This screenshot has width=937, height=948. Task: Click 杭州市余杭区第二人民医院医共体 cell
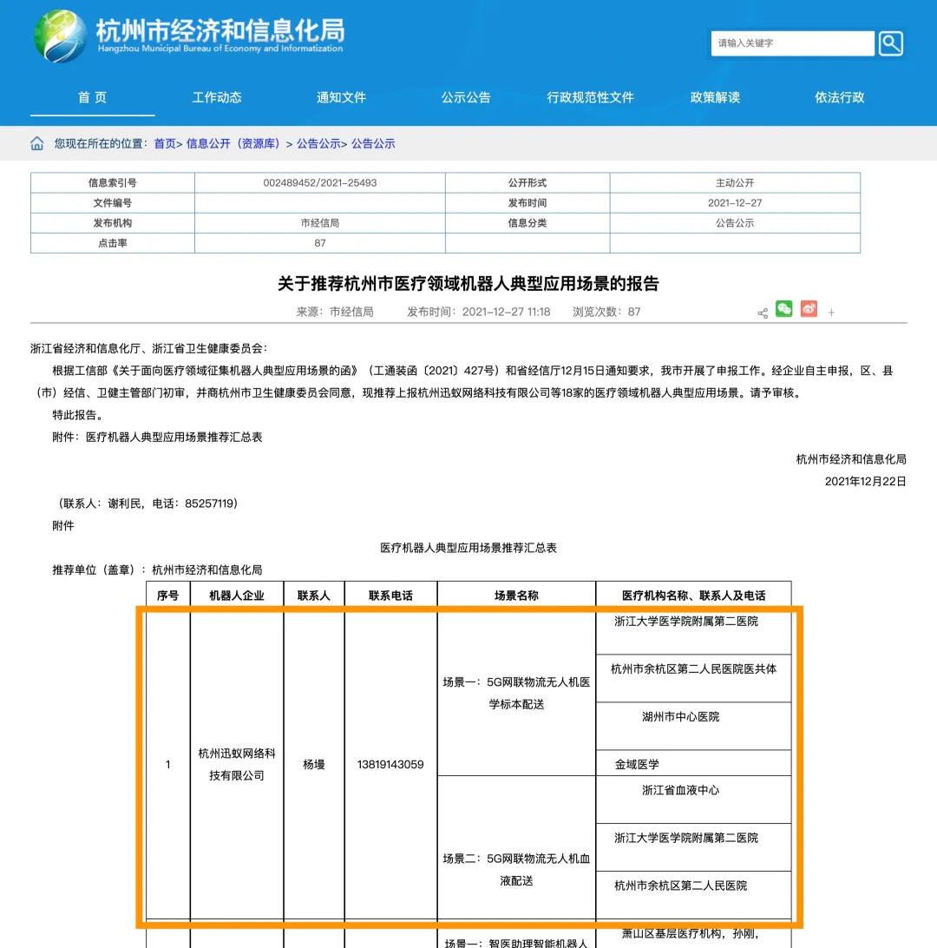pos(693,678)
